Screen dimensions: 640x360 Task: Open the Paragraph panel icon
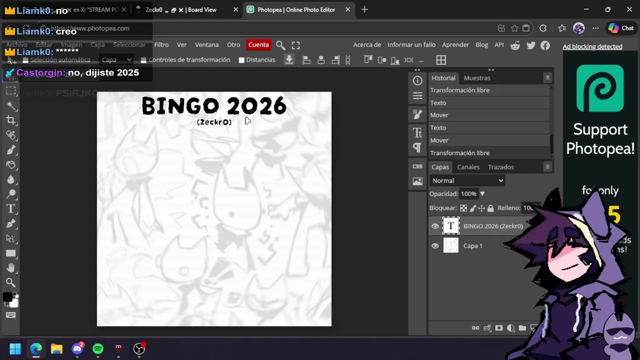(x=417, y=147)
